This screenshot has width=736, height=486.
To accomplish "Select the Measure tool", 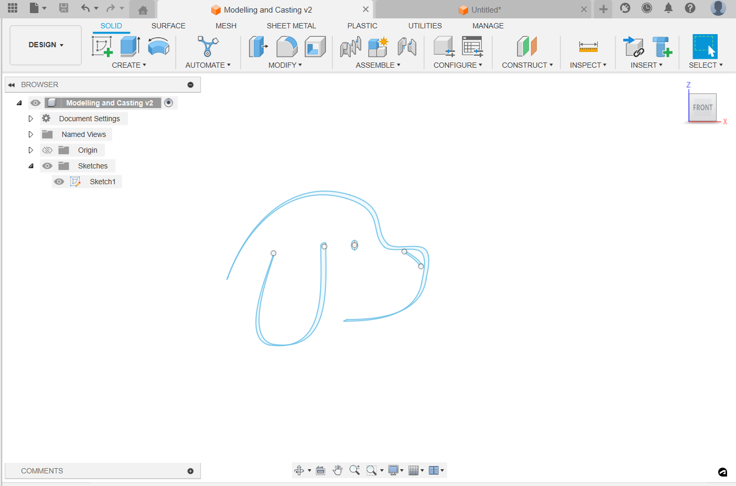I will [x=588, y=46].
